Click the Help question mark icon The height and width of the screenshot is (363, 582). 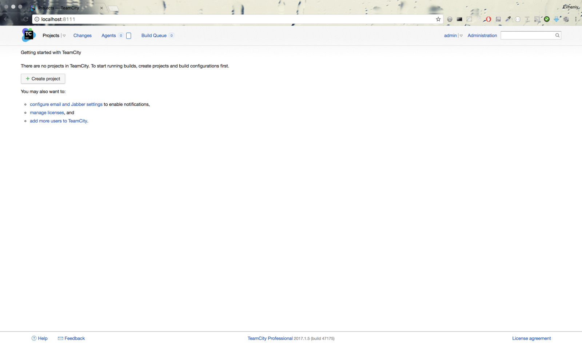point(34,338)
